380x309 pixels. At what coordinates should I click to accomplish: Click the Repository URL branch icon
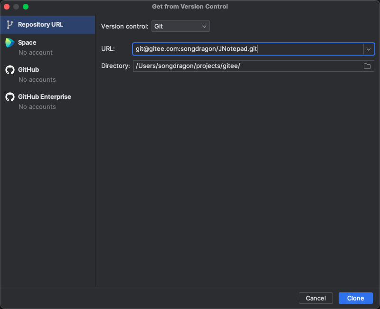pyautogui.click(x=9, y=24)
